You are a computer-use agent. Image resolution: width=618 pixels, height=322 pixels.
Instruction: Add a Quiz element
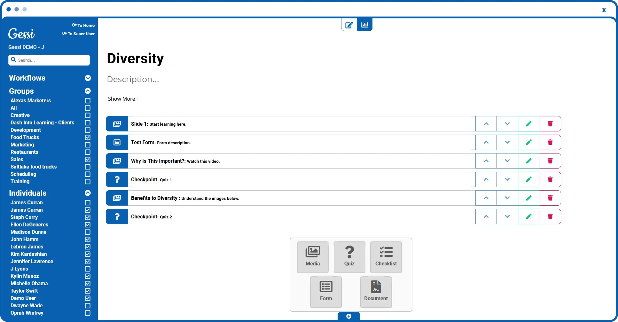tap(349, 257)
